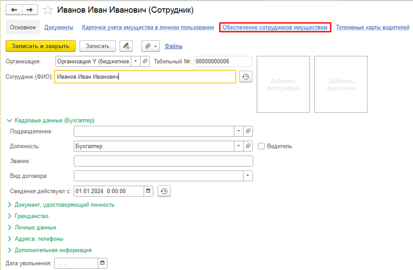Open the Должность dropdown list
Image resolution: width=413 pixels, height=270 pixels.
point(239,146)
